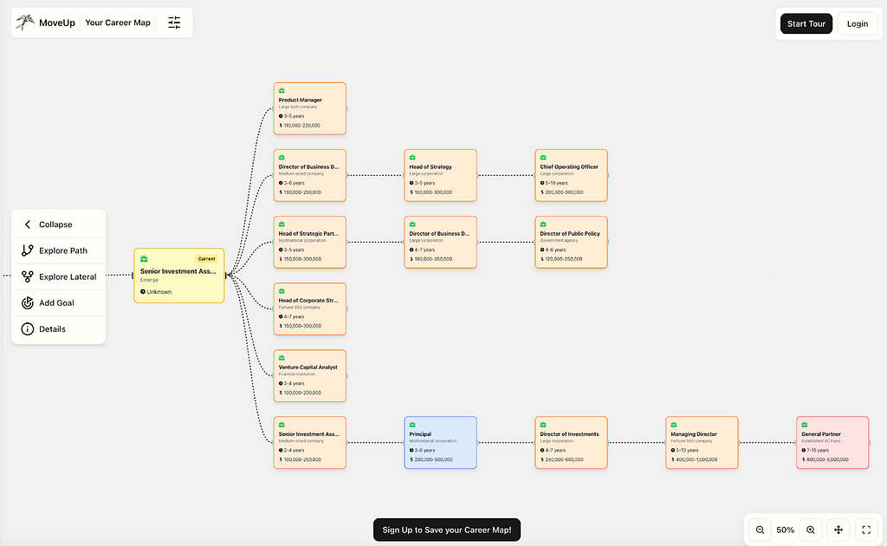This screenshot has height=546, width=887.
Task: Click briefcase icon on Head of Corporate Str... card
Action: point(282,291)
